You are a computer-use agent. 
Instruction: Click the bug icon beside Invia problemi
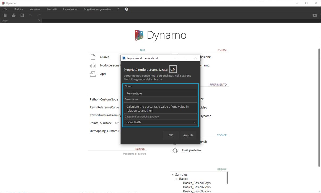coord(175,150)
